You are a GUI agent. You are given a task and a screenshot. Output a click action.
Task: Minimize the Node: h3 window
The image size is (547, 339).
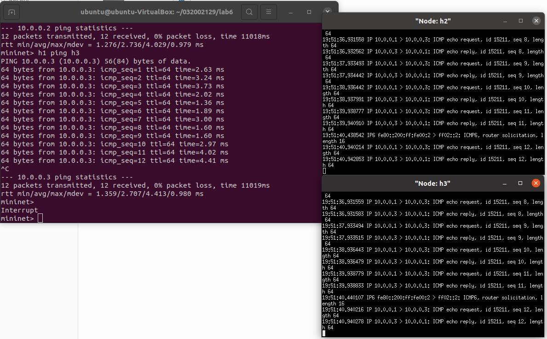point(504,184)
